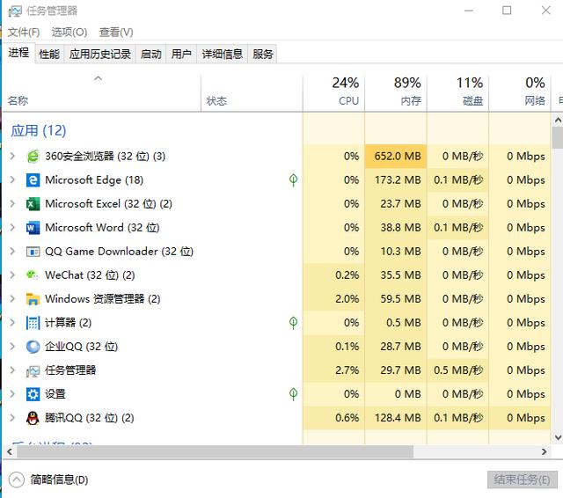
Task: Sort by the 磁盘 column header
Action: [x=457, y=92]
